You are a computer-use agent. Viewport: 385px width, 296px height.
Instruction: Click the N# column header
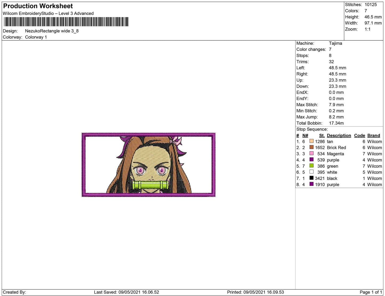[305, 135]
